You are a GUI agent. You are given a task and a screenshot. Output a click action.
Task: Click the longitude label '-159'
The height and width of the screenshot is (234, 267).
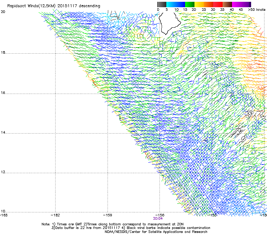[108, 215]
